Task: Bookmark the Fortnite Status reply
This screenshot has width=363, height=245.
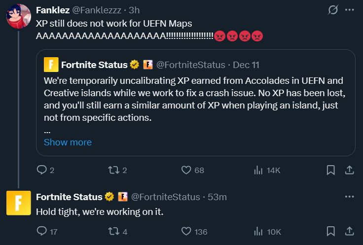Action: 331,231
